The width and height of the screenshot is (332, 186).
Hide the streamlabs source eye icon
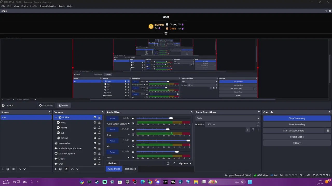[95, 143]
